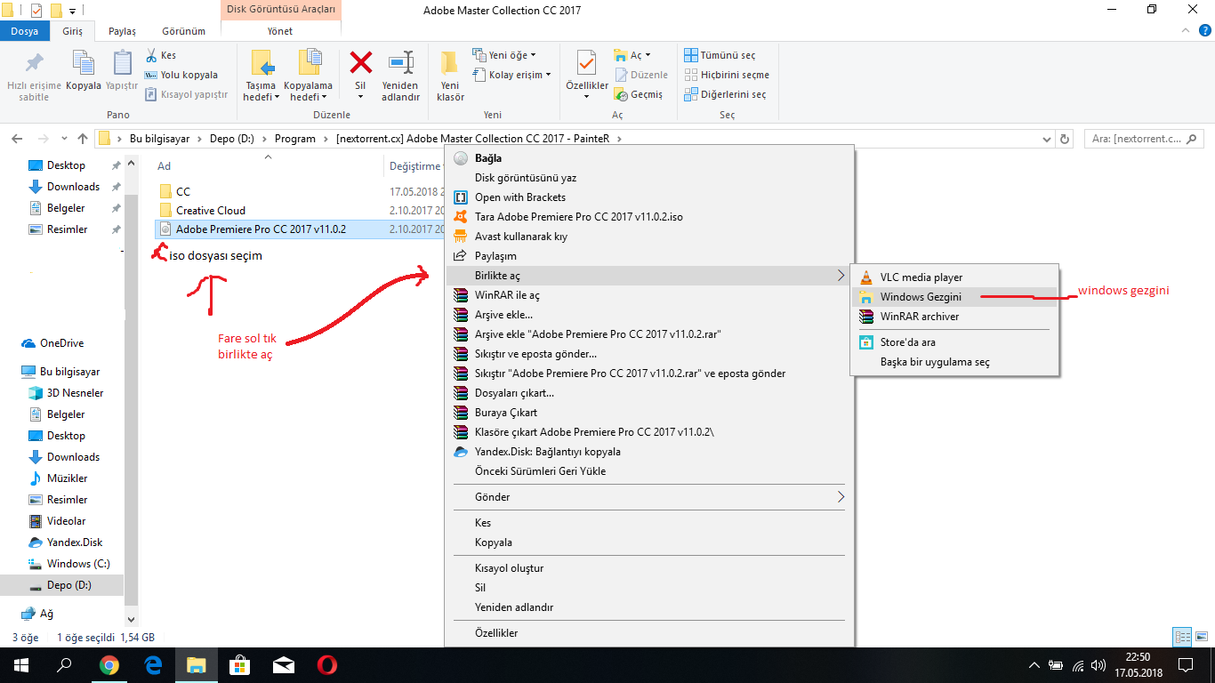
Task: Select Başka bir uygulama seç option
Action: tap(934, 362)
